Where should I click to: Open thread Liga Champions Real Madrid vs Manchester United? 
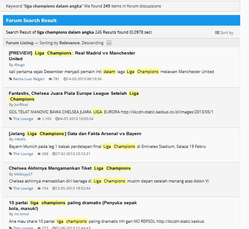[x=72, y=56]
